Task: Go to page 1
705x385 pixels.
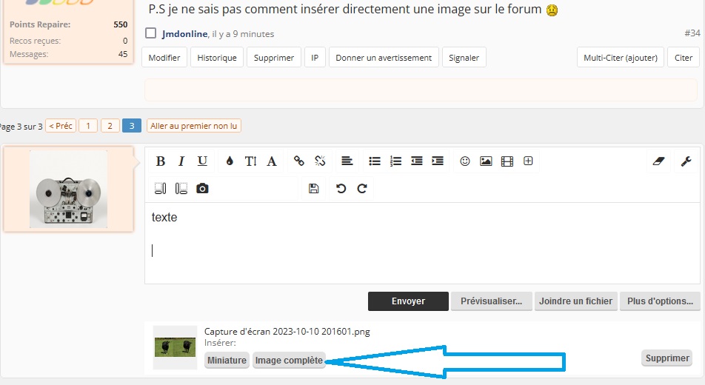Action: 88,126
